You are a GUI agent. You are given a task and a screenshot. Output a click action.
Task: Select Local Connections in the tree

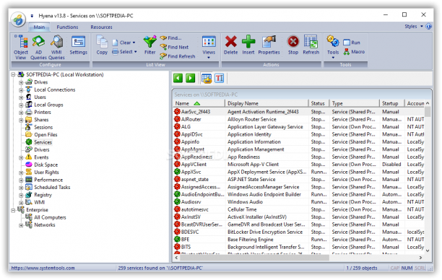(55, 89)
